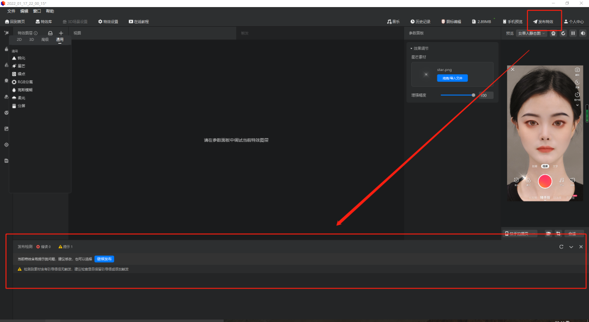Open 历史记录 history records
589x322 pixels.
(x=420, y=22)
